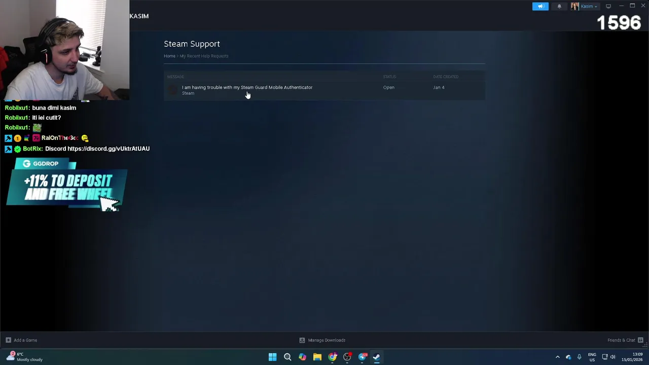Image resolution: width=649 pixels, height=365 pixels.
Task: Open Telegram from the taskbar
Action: pyautogui.click(x=362, y=357)
